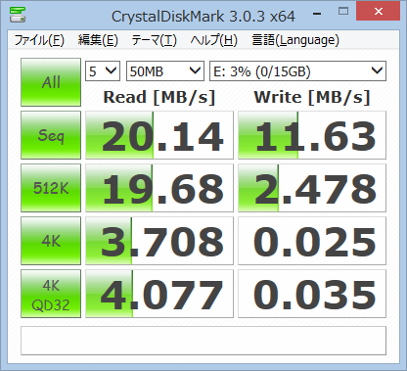Click the 4K QD32 write result 0.035
407x371 pixels.
pos(312,294)
